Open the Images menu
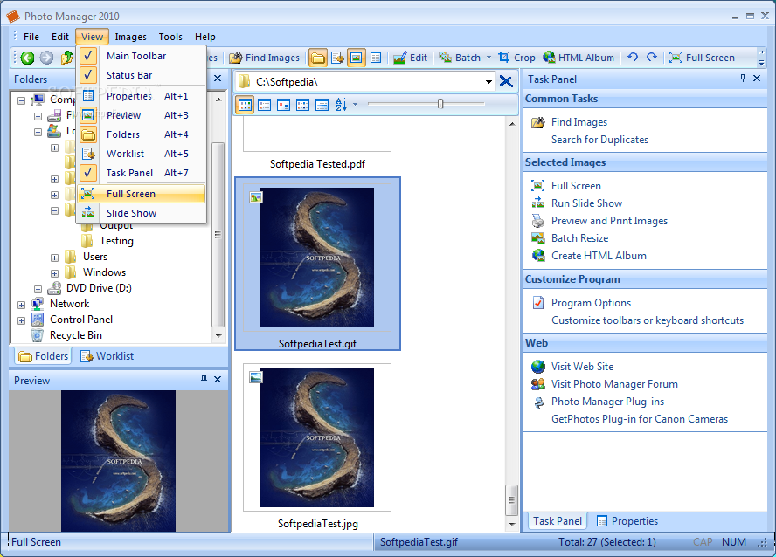 [x=131, y=37]
